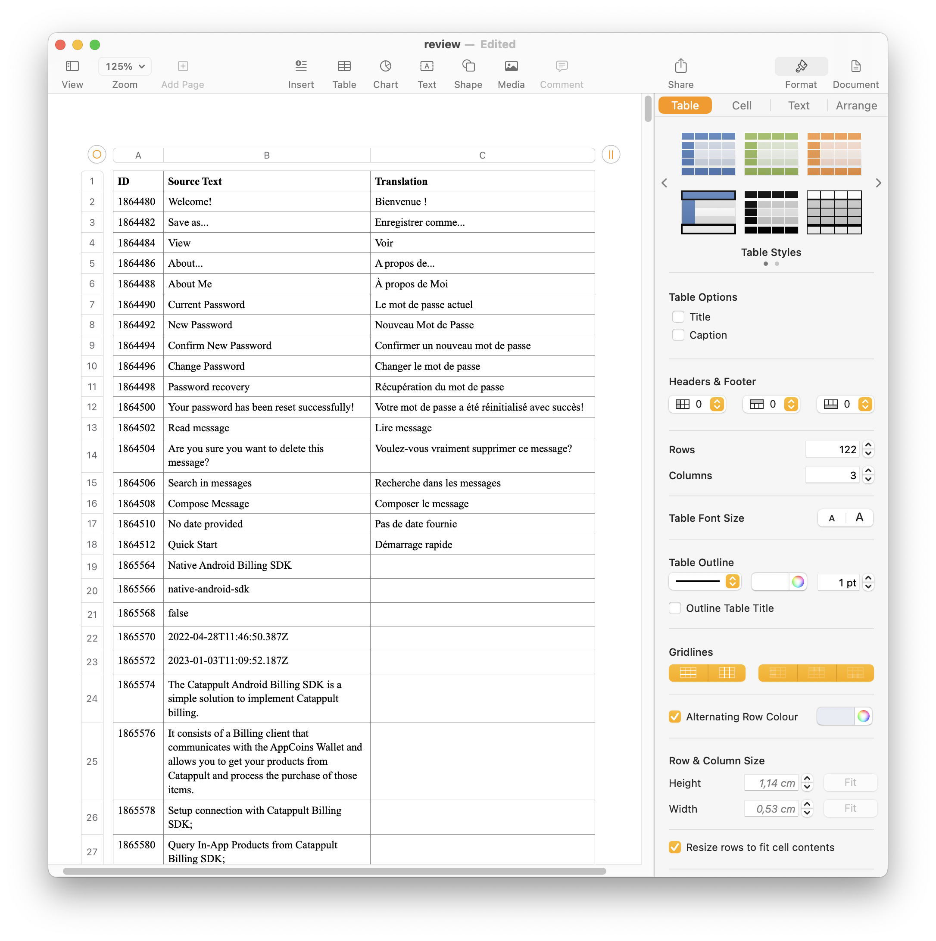
Task: Open alternating row colour wheel
Action: 863,716
